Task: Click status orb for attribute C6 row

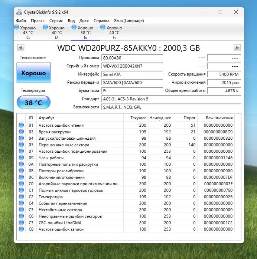Action: point(21,216)
